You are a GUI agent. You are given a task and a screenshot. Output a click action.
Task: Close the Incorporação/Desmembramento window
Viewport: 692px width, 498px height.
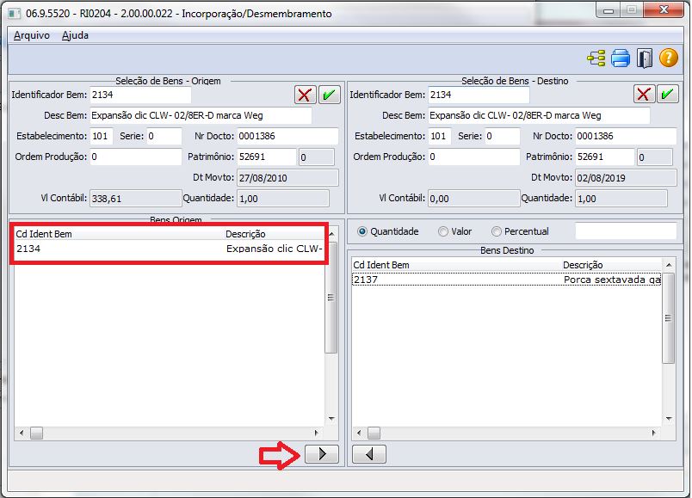pyautogui.click(x=664, y=9)
